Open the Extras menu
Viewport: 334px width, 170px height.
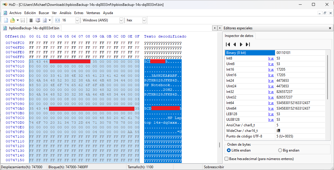pyautogui.click(x=79, y=13)
